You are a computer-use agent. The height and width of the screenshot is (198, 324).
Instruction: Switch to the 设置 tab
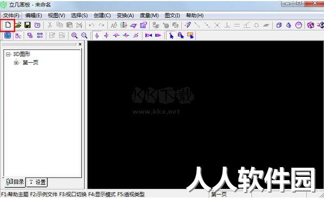click(x=37, y=182)
